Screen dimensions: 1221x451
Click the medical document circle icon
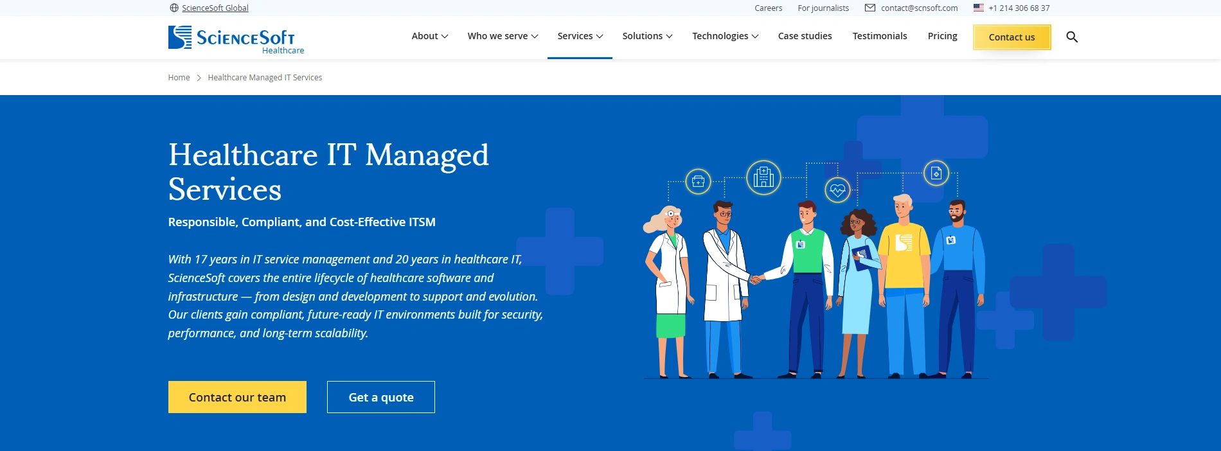click(936, 173)
